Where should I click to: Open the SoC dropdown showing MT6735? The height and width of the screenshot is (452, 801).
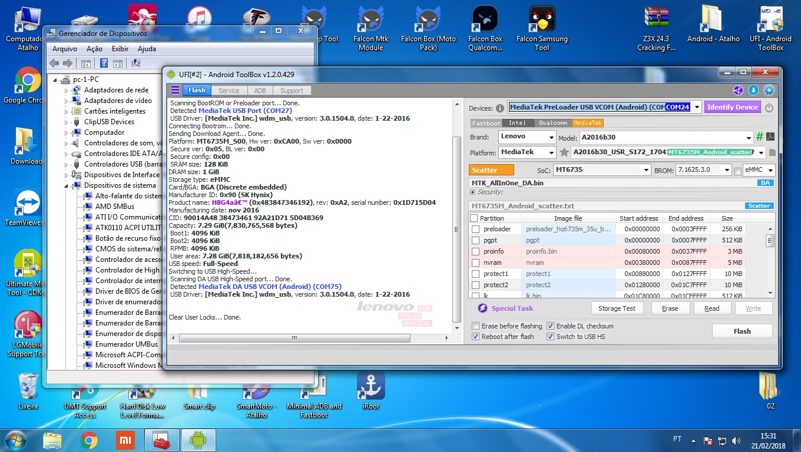click(x=645, y=170)
